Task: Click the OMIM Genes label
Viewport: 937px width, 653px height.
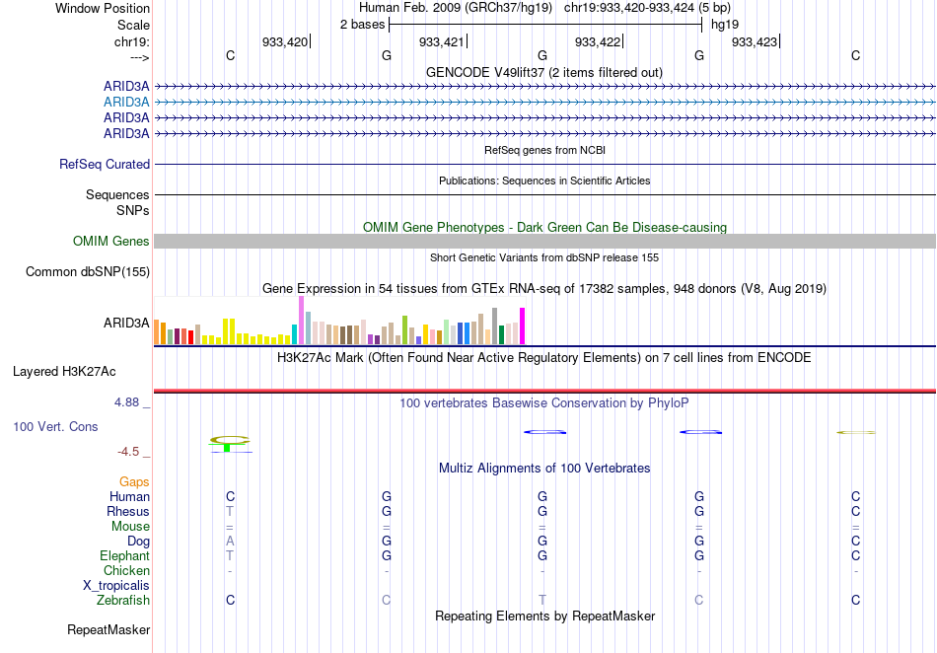Action: (111, 241)
